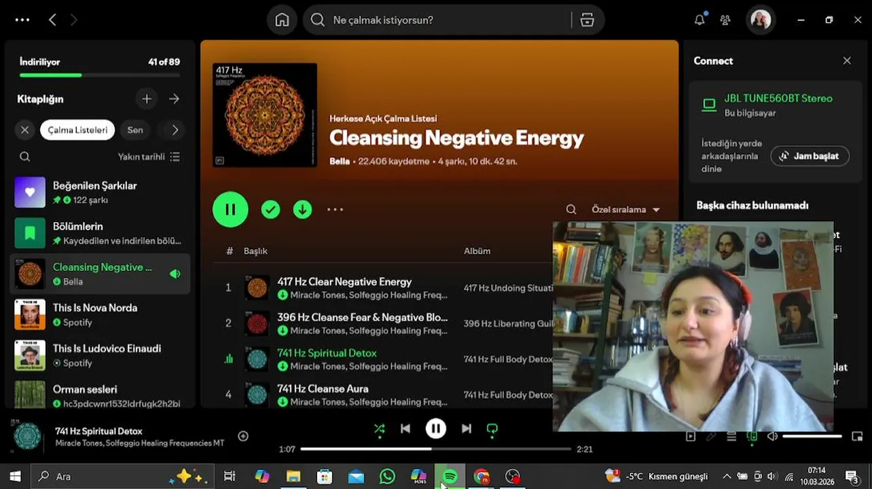Open the play queue

[731, 436]
